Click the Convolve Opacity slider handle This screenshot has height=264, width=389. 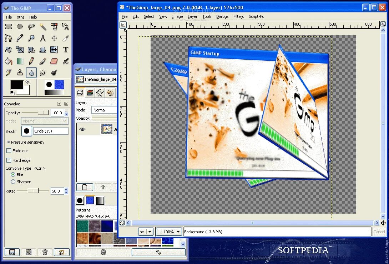[x=44, y=113]
